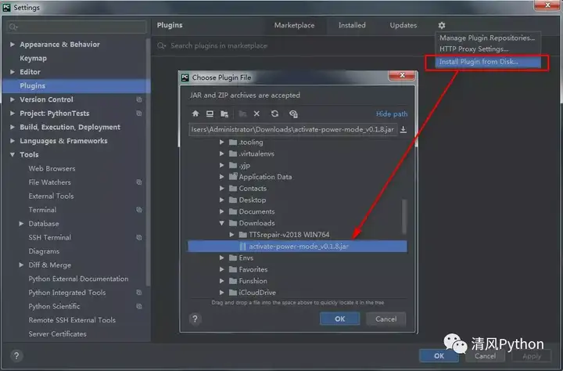Screen dimensions: 563x371
Task: Click the project directory toolbar icon
Action: [224, 113]
